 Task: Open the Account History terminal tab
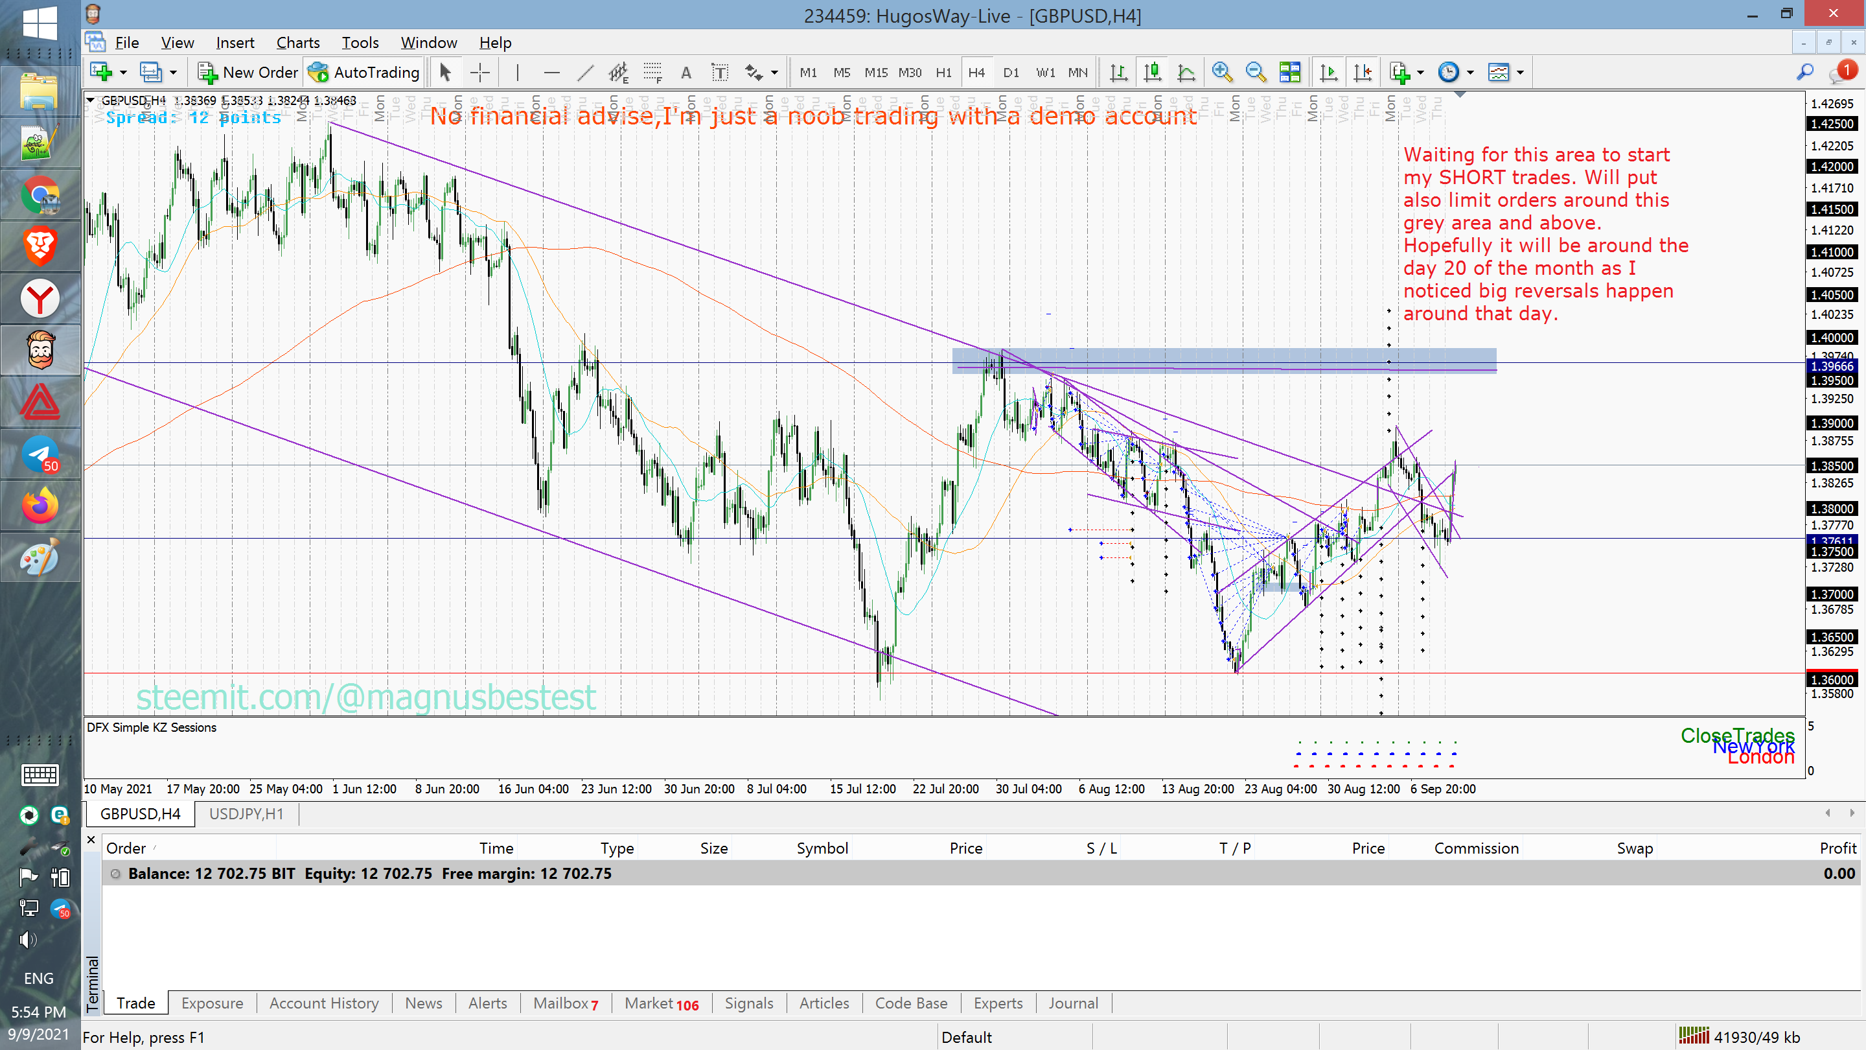pyautogui.click(x=324, y=1003)
